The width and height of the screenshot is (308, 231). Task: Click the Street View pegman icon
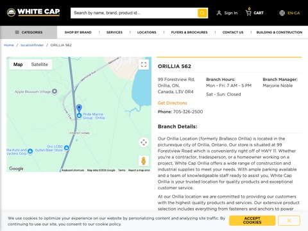144,160
